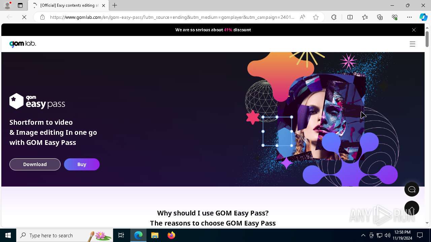This screenshot has height=242, width=431.
Task: Open the Favorites list
Action: (x=365, y=17)
